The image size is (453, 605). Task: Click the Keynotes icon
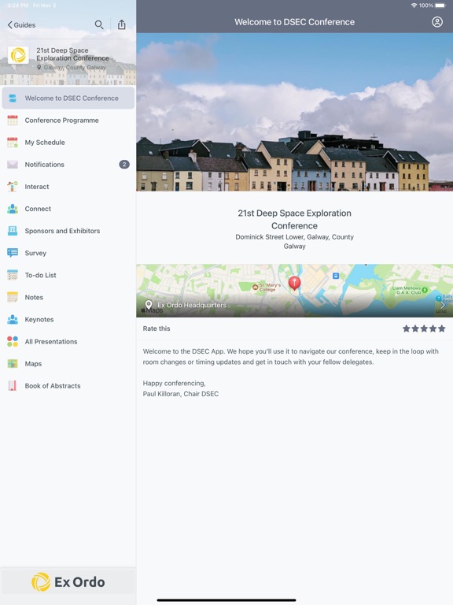[x=13, y=320]
